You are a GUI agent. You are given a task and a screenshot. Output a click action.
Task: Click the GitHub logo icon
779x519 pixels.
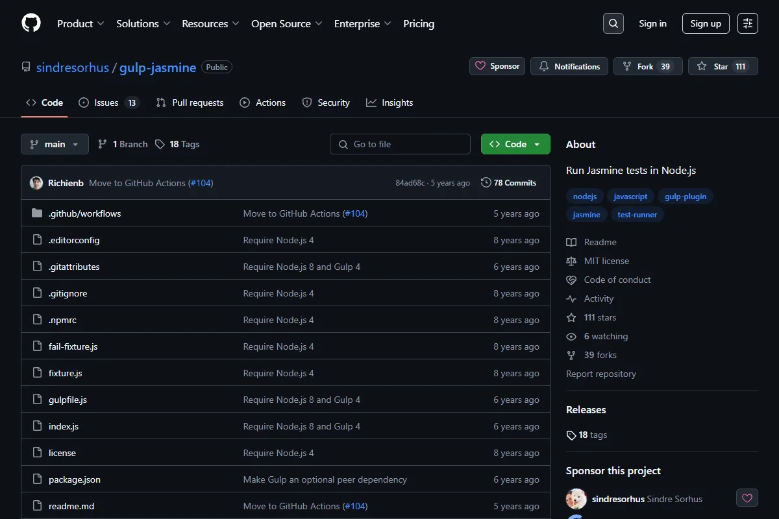coord(31,23)
